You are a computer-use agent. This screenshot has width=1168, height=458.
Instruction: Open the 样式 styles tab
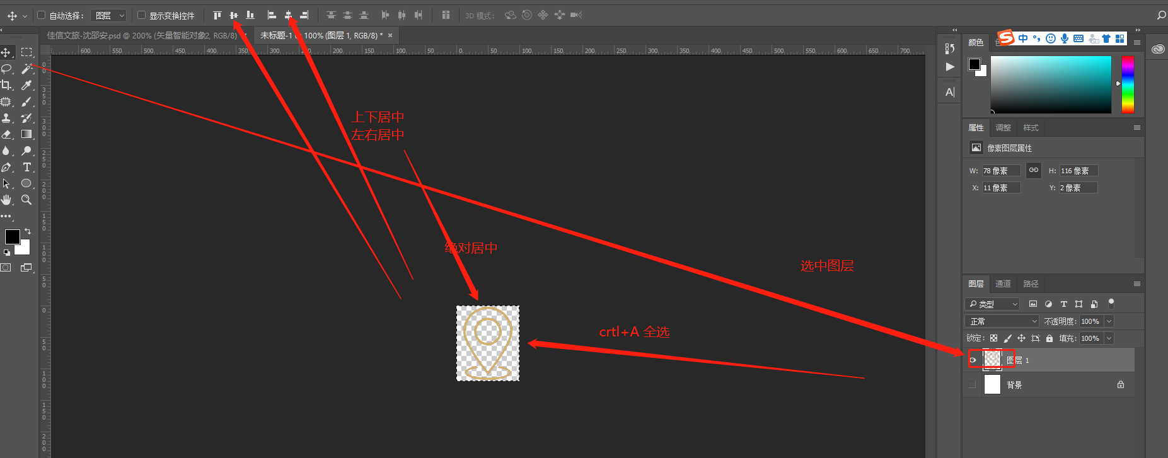coord(1031,128)
